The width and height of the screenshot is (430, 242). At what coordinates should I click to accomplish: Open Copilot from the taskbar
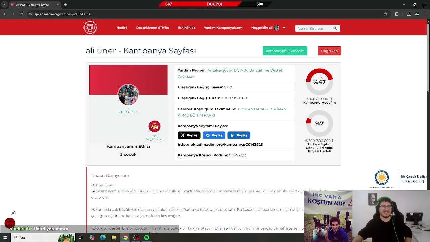tap(92, 238)
